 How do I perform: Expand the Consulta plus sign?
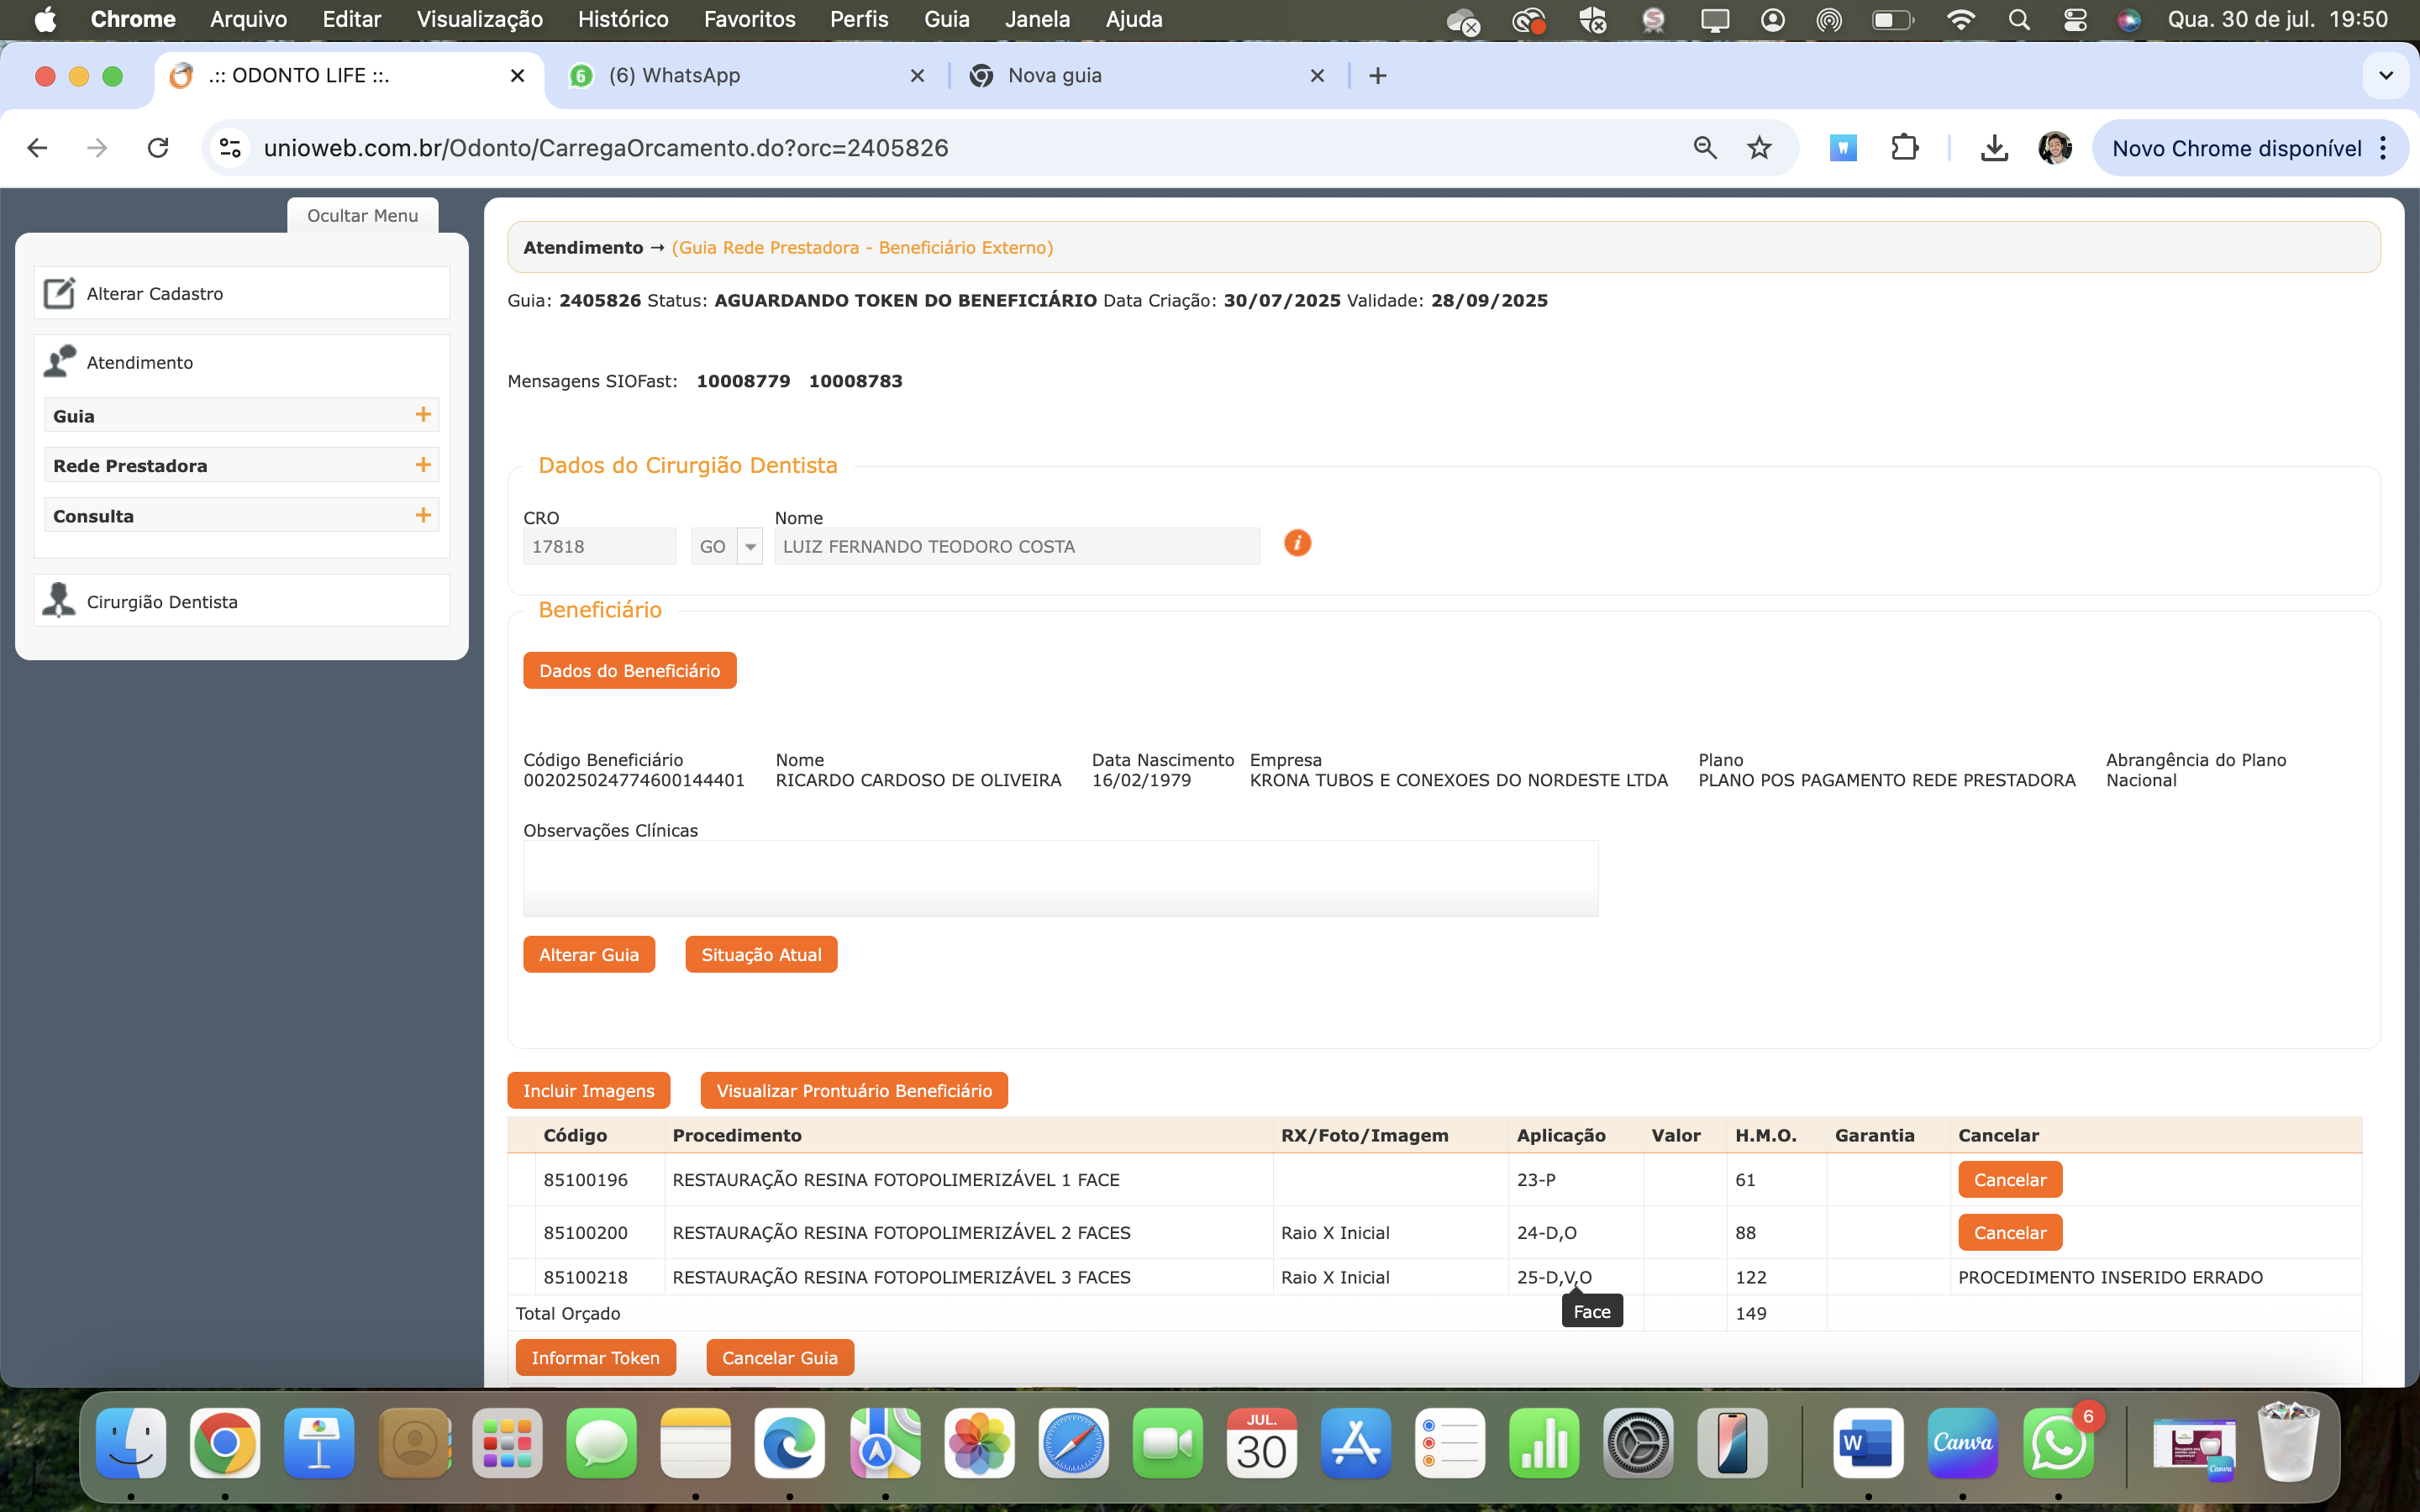423,515
